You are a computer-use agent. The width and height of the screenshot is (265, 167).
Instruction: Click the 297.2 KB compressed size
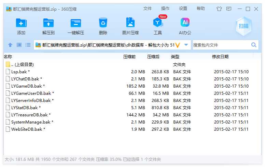[x=160, y=129]
